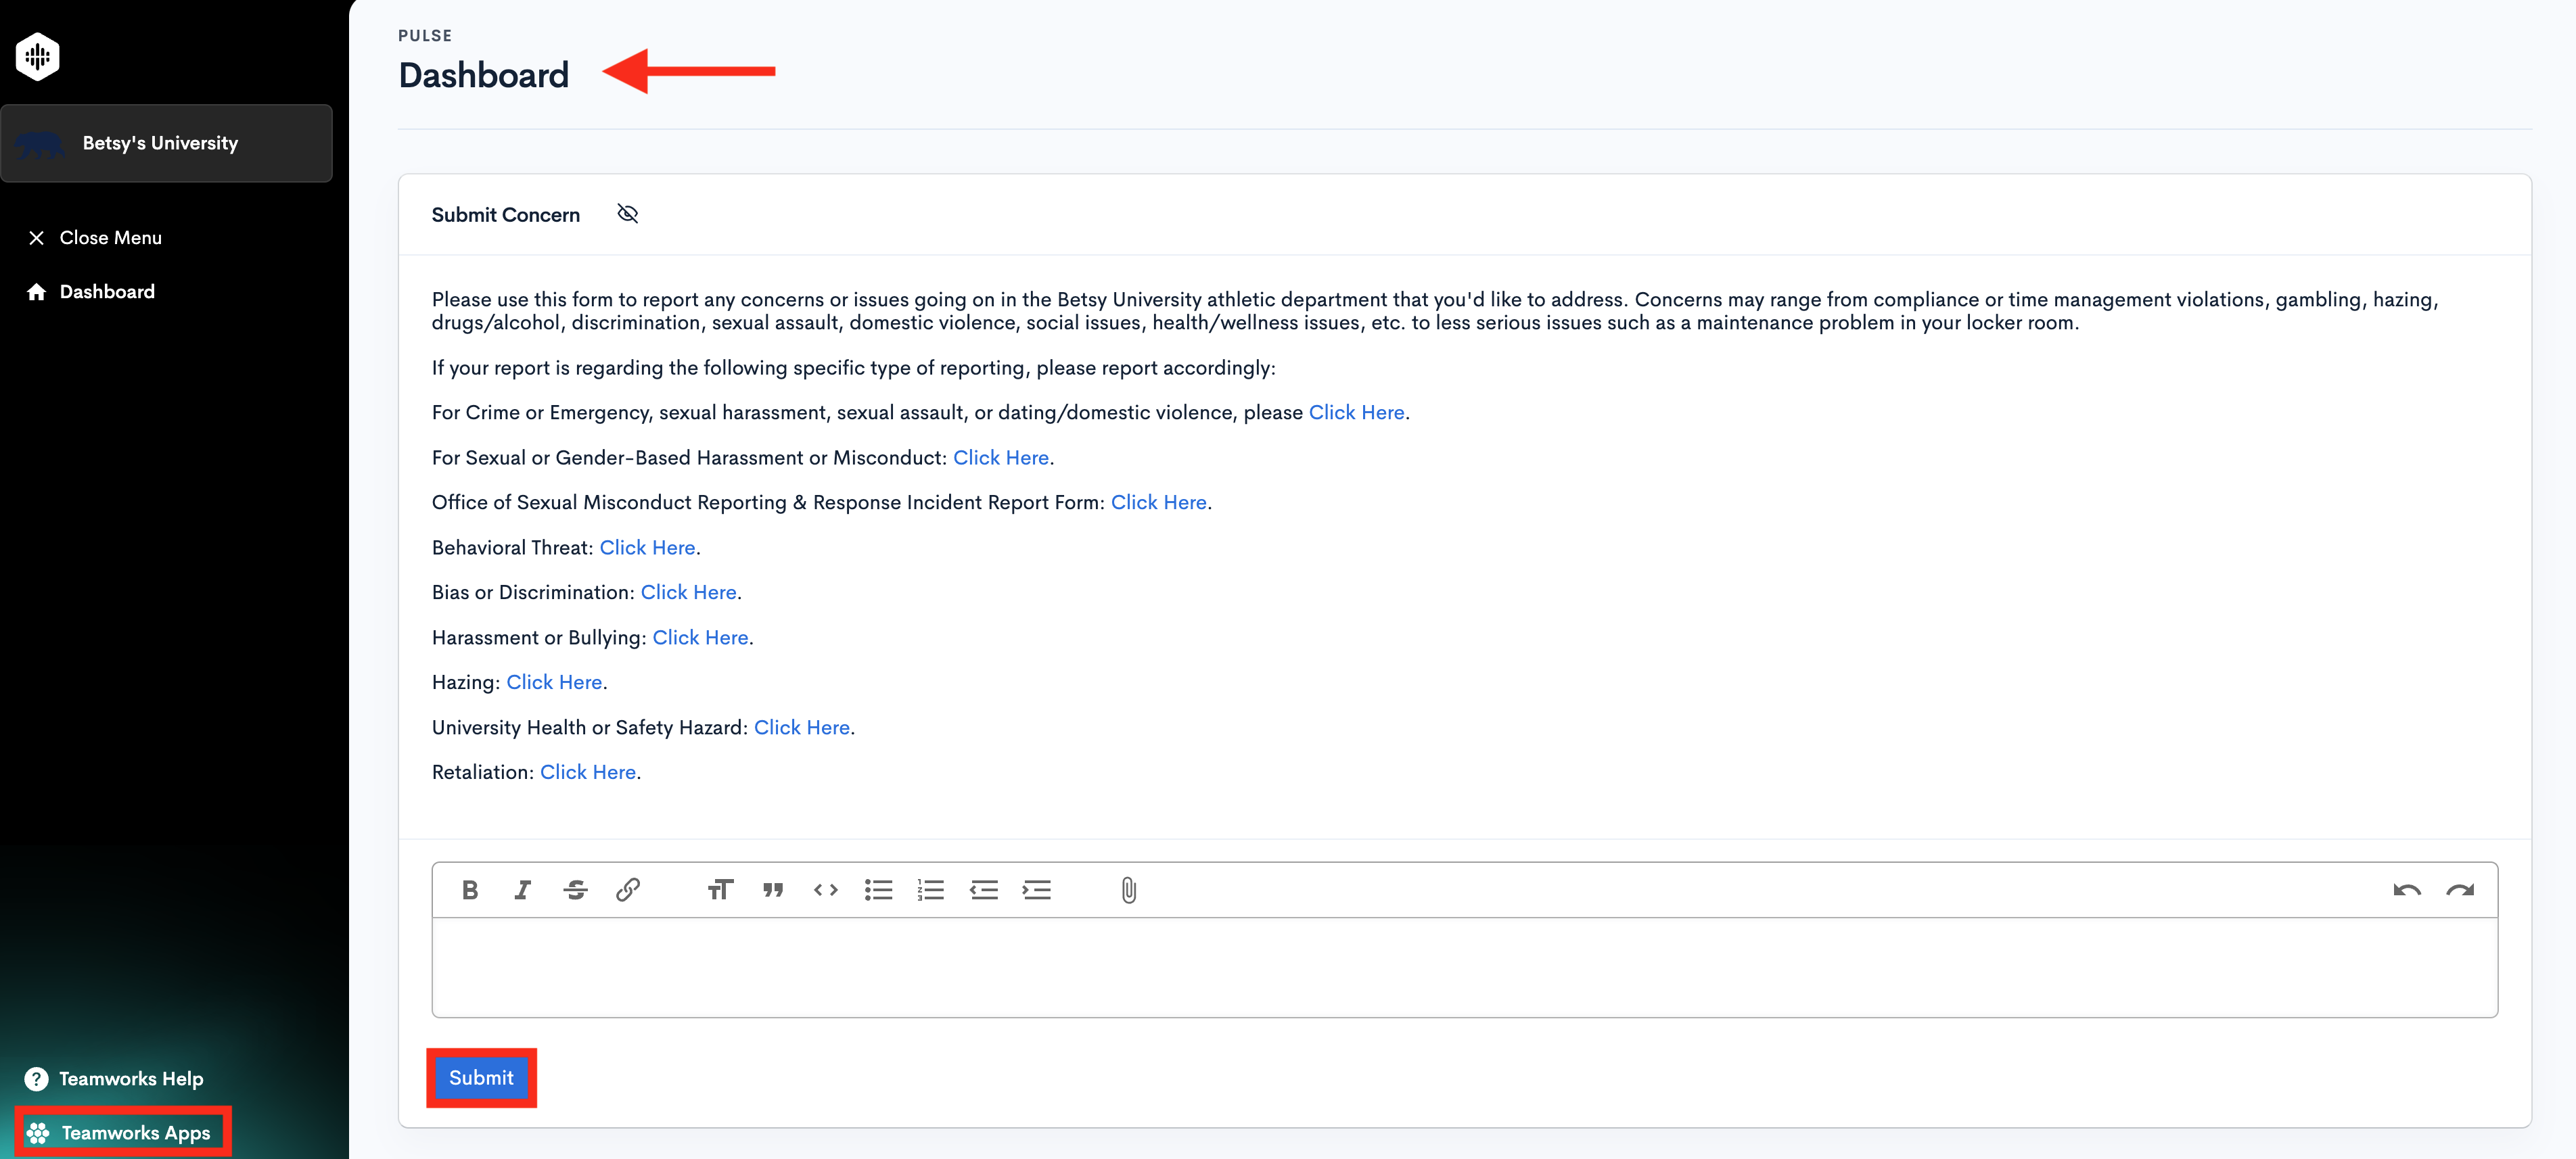2576x1159 pixels.
Task: Apply italic formatting
Action: (522, 889)
